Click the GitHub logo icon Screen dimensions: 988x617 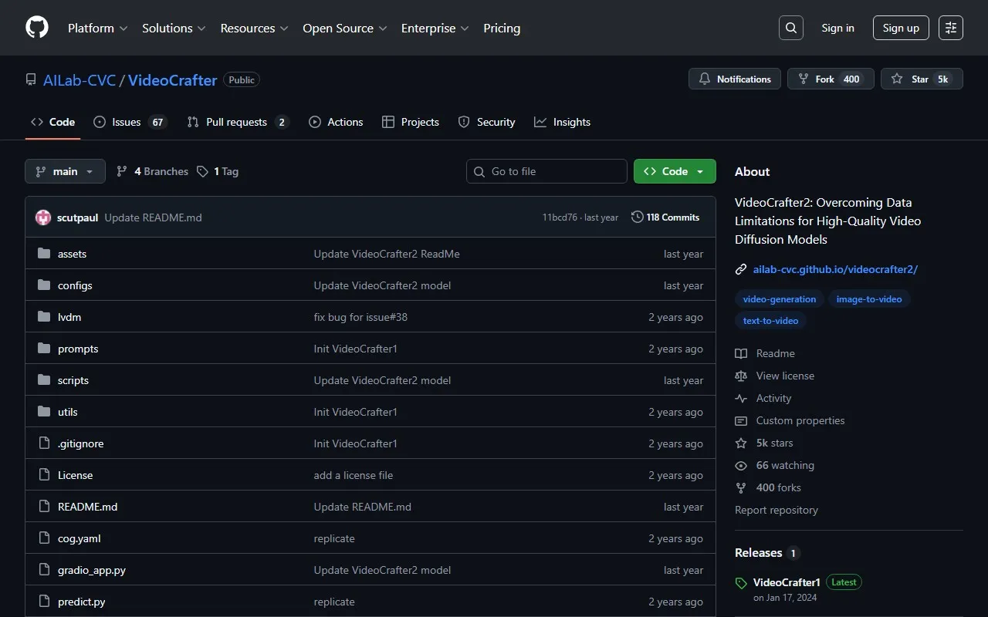coord(37,28)
